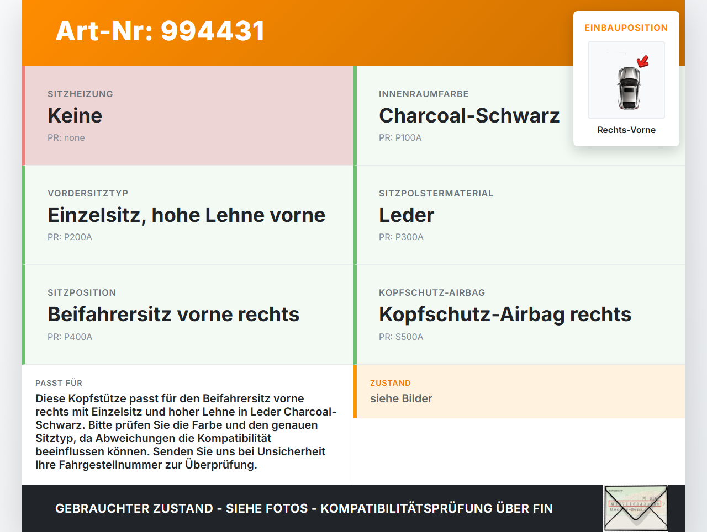Select the Innenraumfarbe Charcoal-Schwarz card
Image resolution: width=707 pixels, height=532 pixels.
coord(519,116)
